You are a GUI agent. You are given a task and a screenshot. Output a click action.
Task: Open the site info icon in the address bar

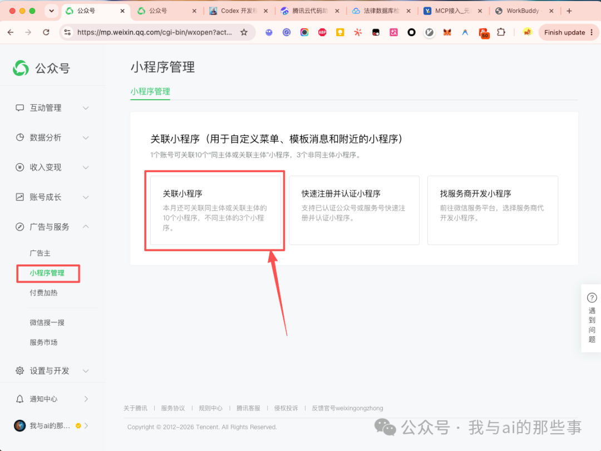click(x=68, y=33)
